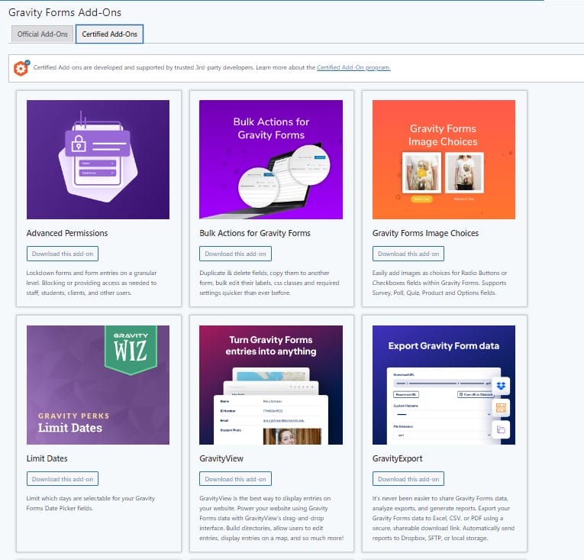Download the Gravity Forms Image Choices add-on
This screenshot has width=584, height=560.
pyautogui.click(x=408, y=254)
